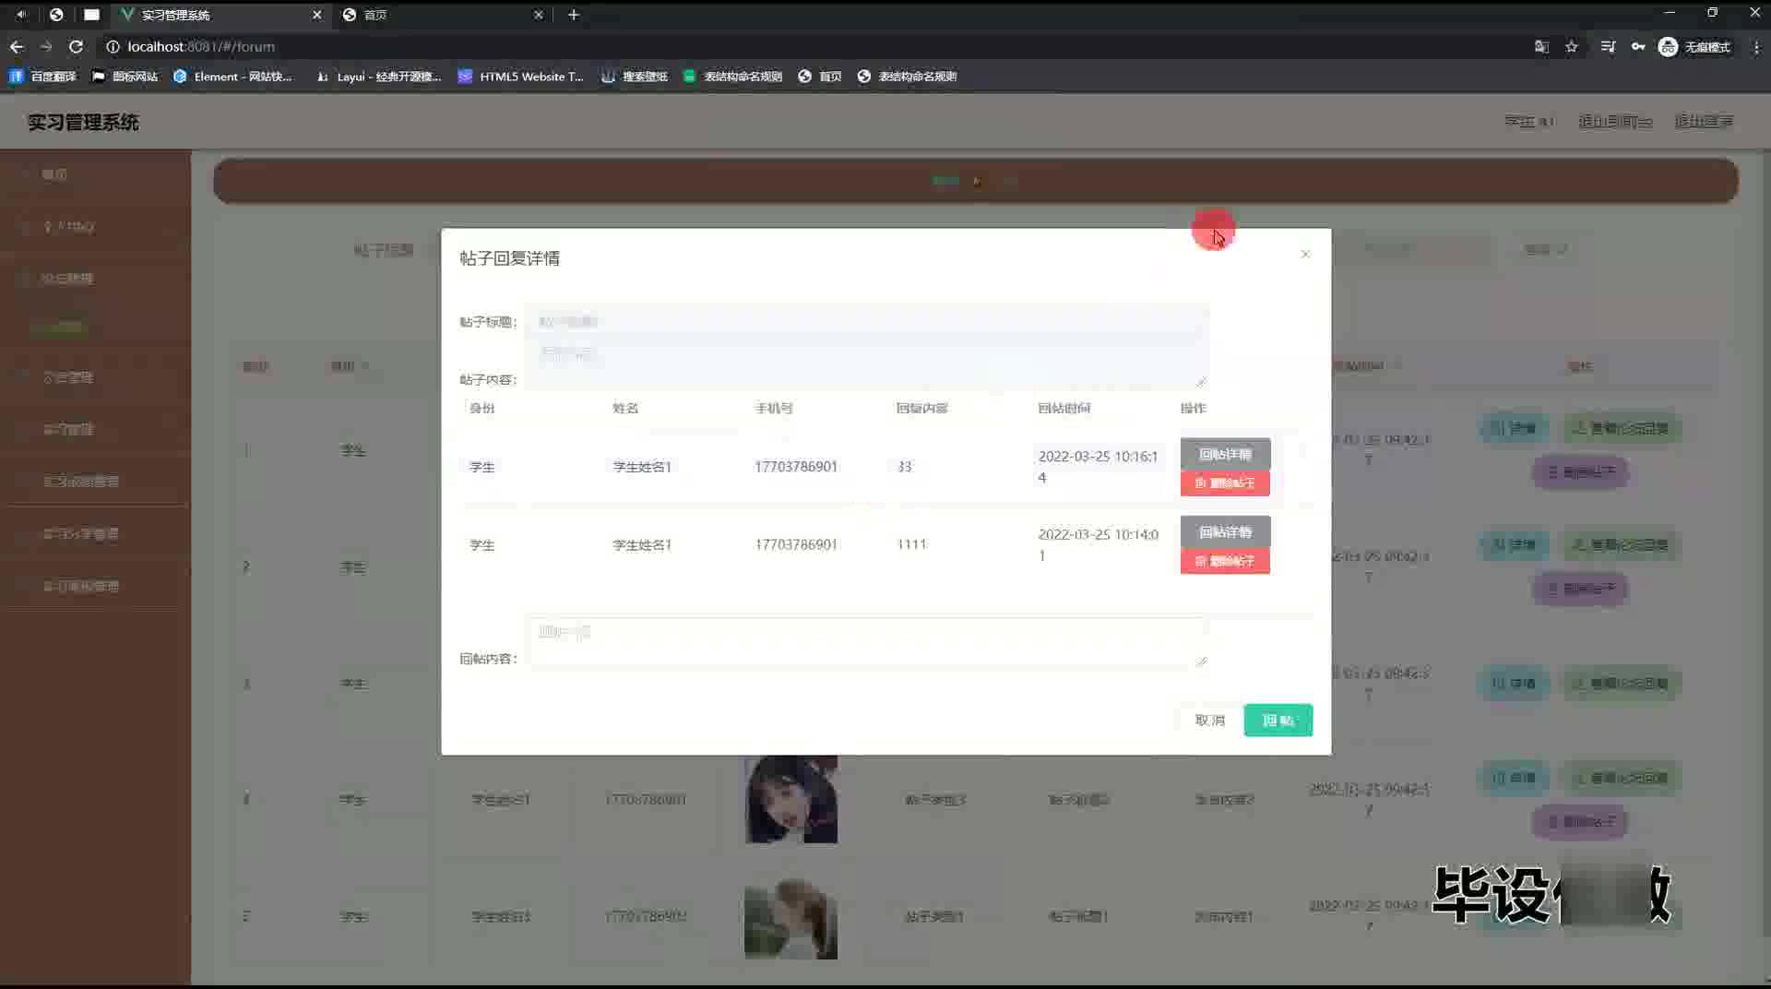Click the 回复内容 column header in the dialog
Screen dimensions: 1771x989
(x=921, y=408)
